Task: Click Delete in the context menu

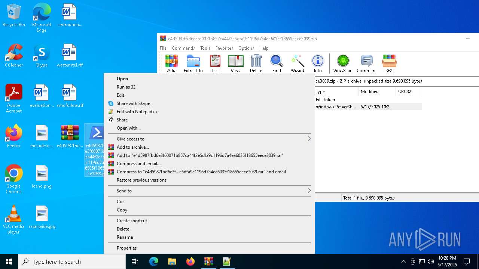Action: tap(209, 229)
